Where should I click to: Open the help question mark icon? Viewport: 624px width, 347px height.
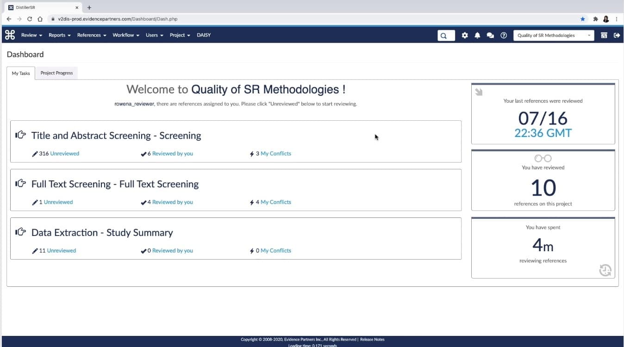(x=504, y=35)
